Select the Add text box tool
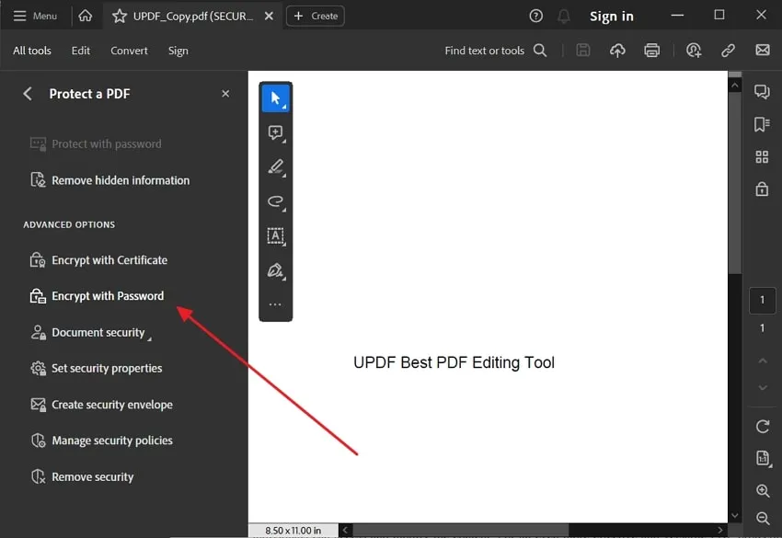The image size is (782, 538). [275, 236]
